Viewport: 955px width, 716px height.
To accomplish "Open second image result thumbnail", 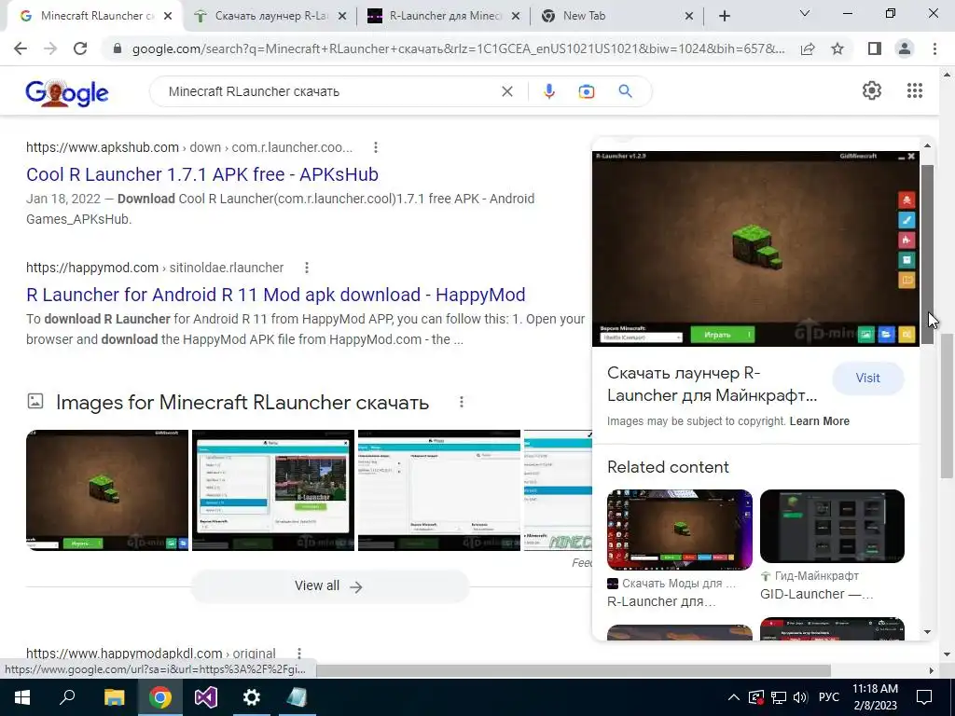I will pos(273,490).
